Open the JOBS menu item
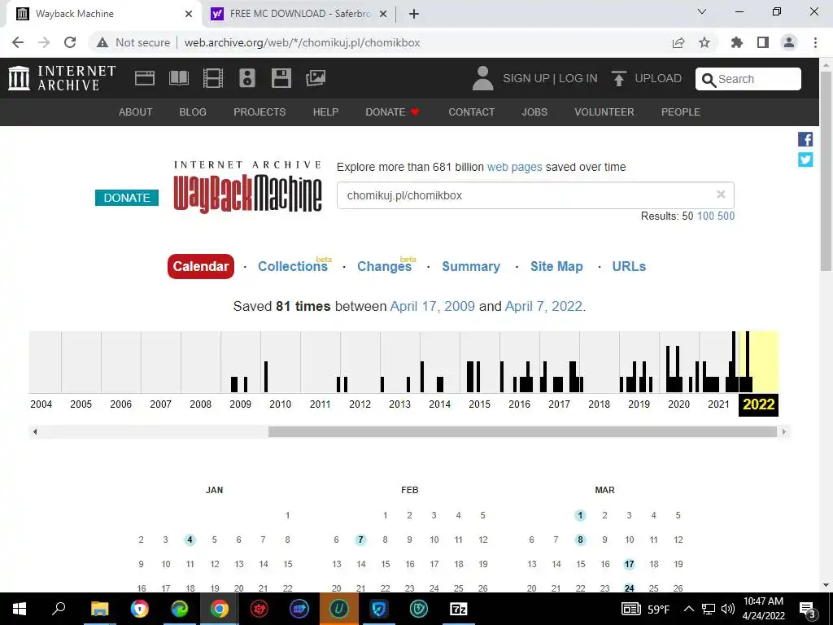 tap(534, 112)
